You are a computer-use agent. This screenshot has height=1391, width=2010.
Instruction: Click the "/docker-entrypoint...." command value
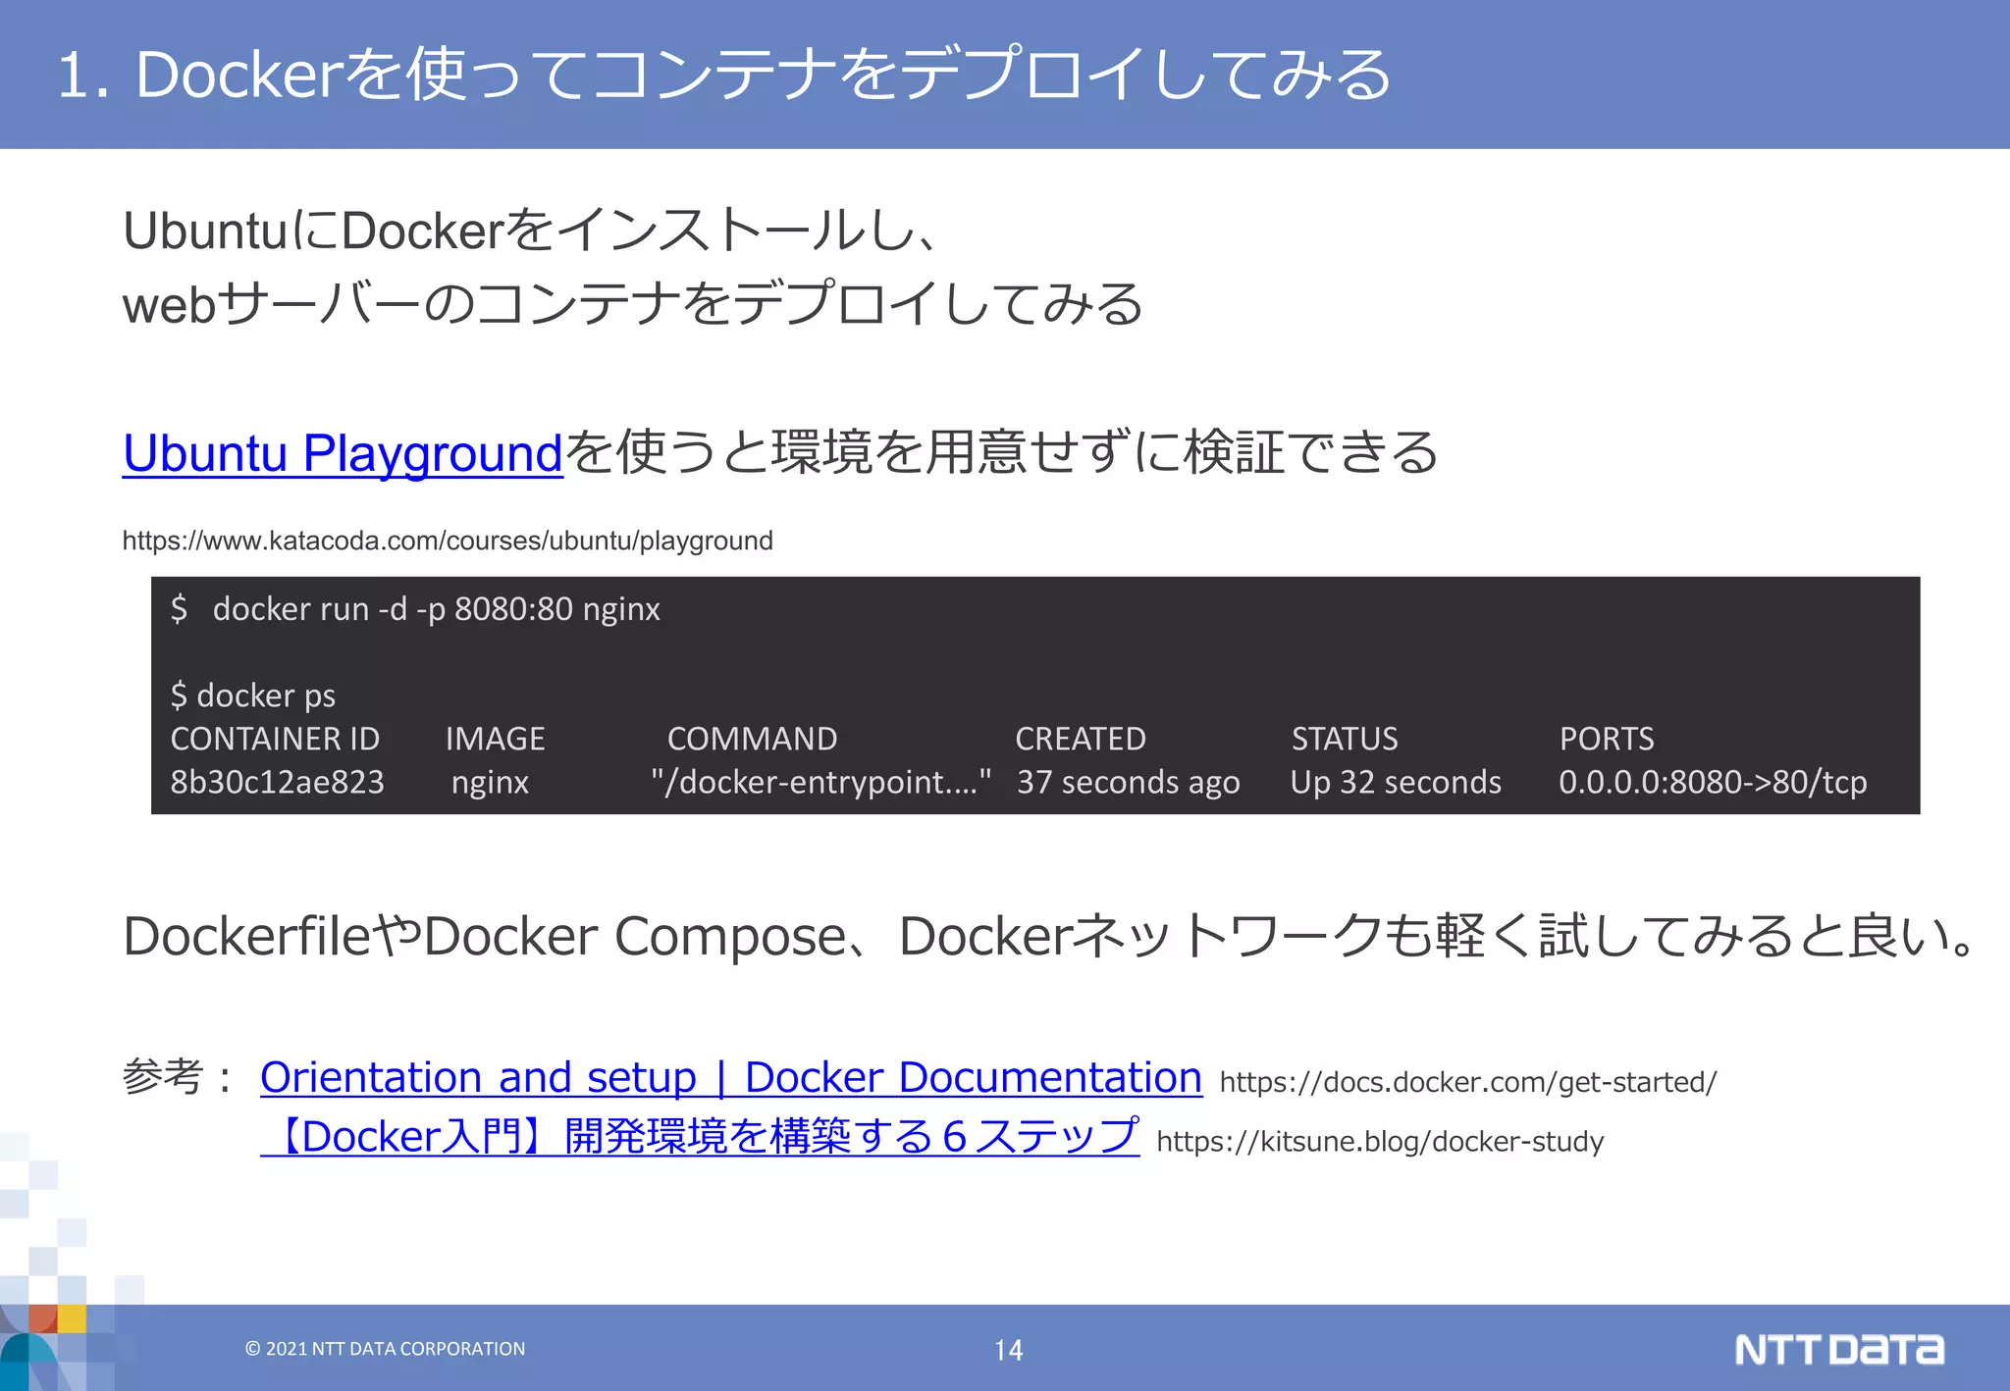[x=821, y=782]
